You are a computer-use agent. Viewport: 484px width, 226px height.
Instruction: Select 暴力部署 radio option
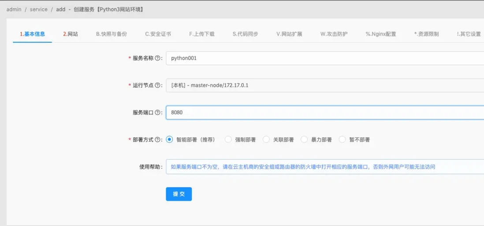click(304, 139)
